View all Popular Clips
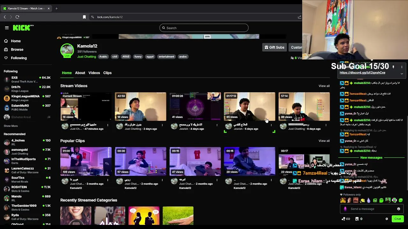 [324, 141]
